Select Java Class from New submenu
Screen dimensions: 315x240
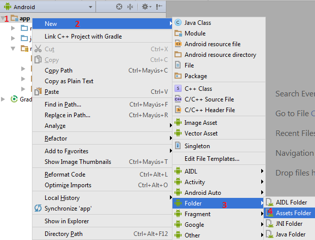click(x=197, y=23)
